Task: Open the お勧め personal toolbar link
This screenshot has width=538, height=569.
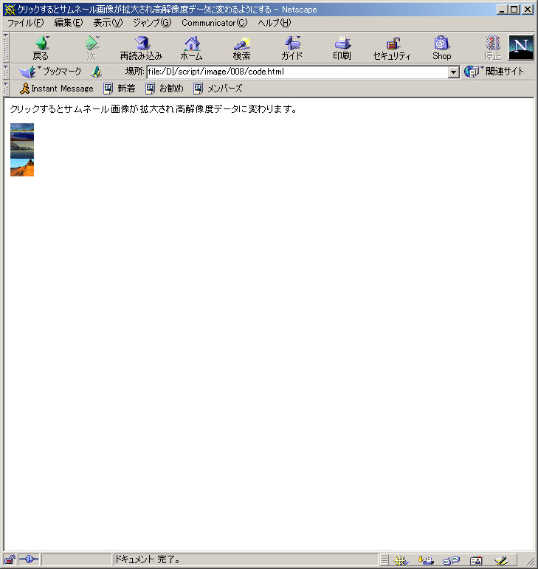Action: click(165, 89)
